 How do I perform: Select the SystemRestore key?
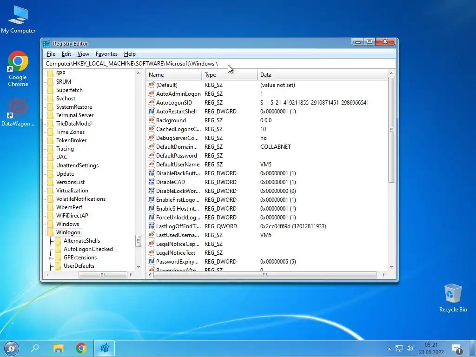point(74,107)
